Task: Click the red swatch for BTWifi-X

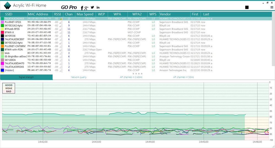Action: (x=2, y=33)
